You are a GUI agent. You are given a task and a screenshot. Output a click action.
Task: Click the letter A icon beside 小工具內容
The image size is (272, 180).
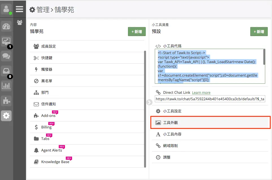point(158,134)
